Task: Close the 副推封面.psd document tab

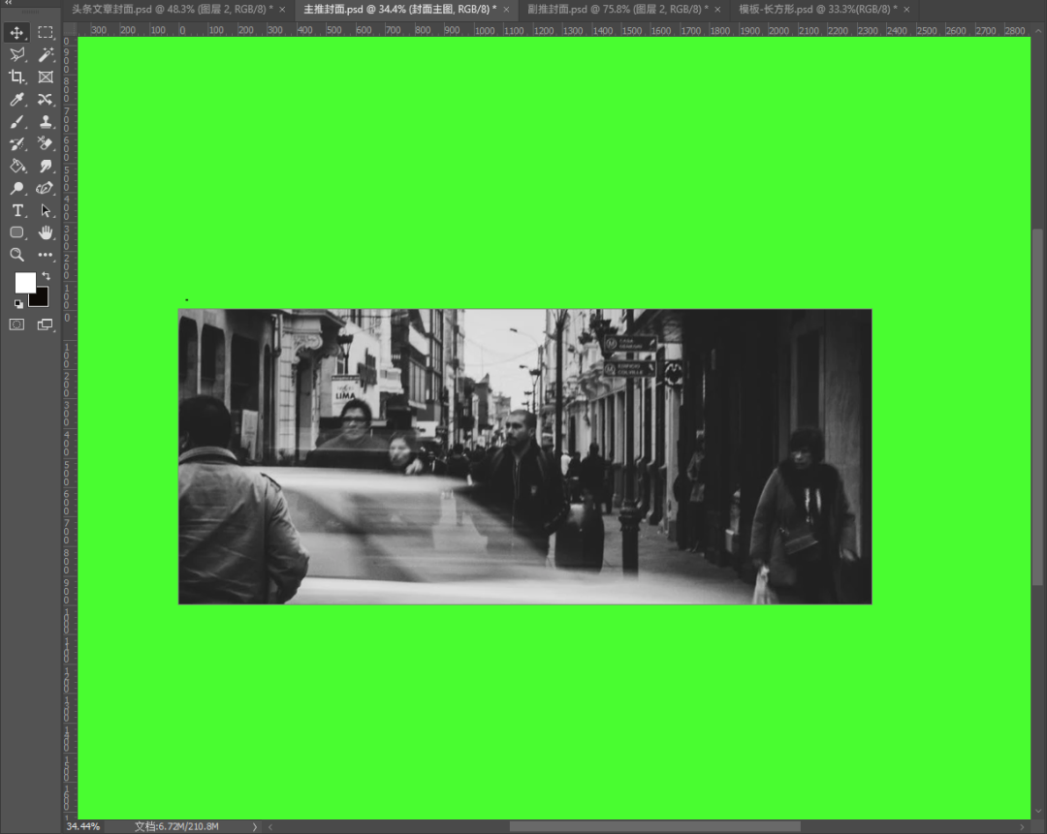Action: point(717,10)
